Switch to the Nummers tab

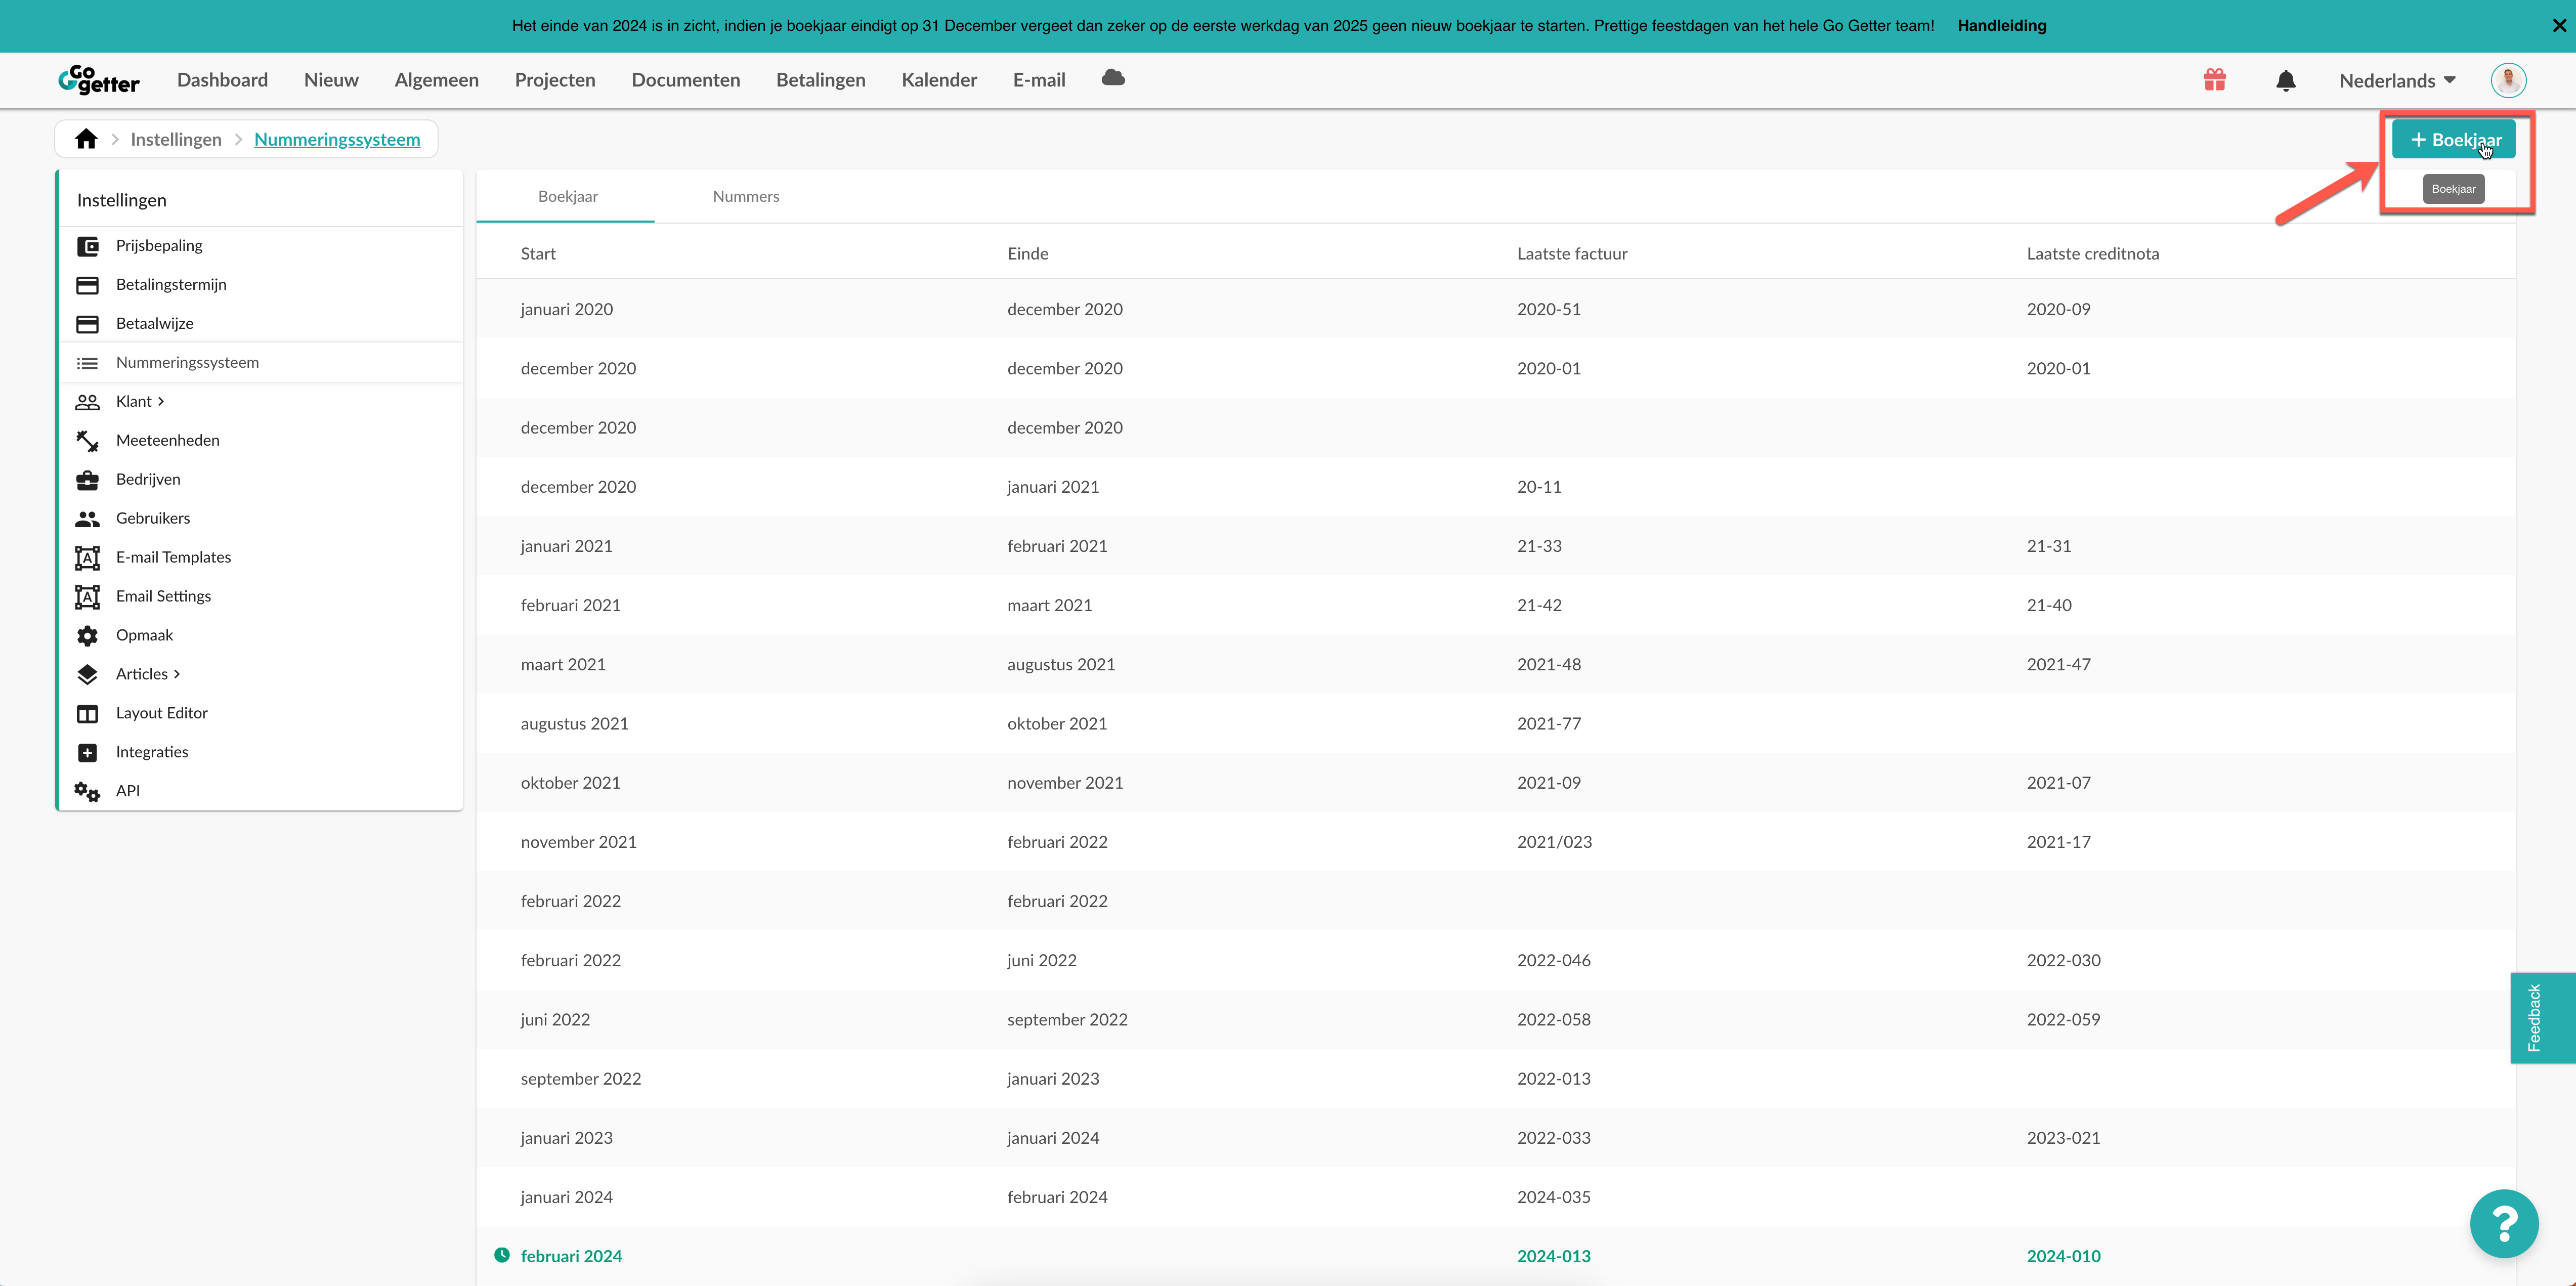click(x=746, y=197)
